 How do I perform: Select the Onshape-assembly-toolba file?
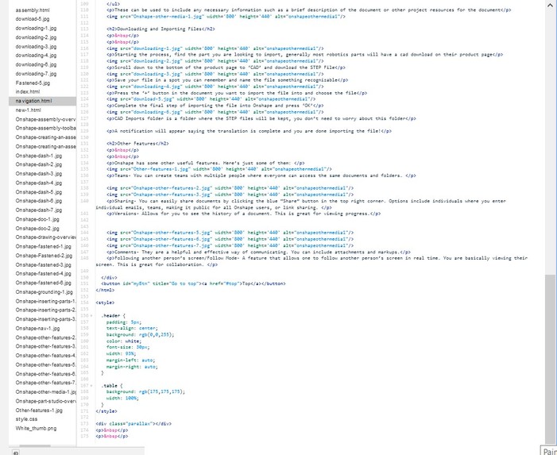click(45, 128)
